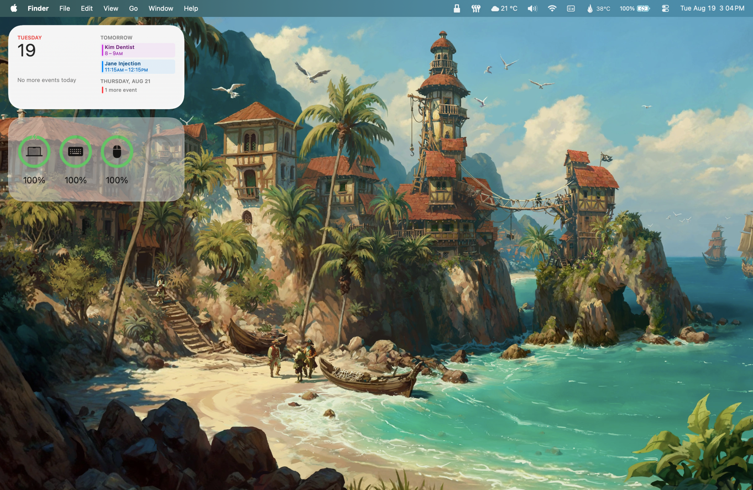Open the Window menu
The width and height of the screenshot is (753, 490).
161,8
